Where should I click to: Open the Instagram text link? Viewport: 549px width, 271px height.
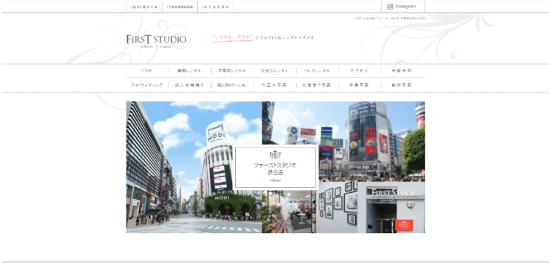point(406,7)
